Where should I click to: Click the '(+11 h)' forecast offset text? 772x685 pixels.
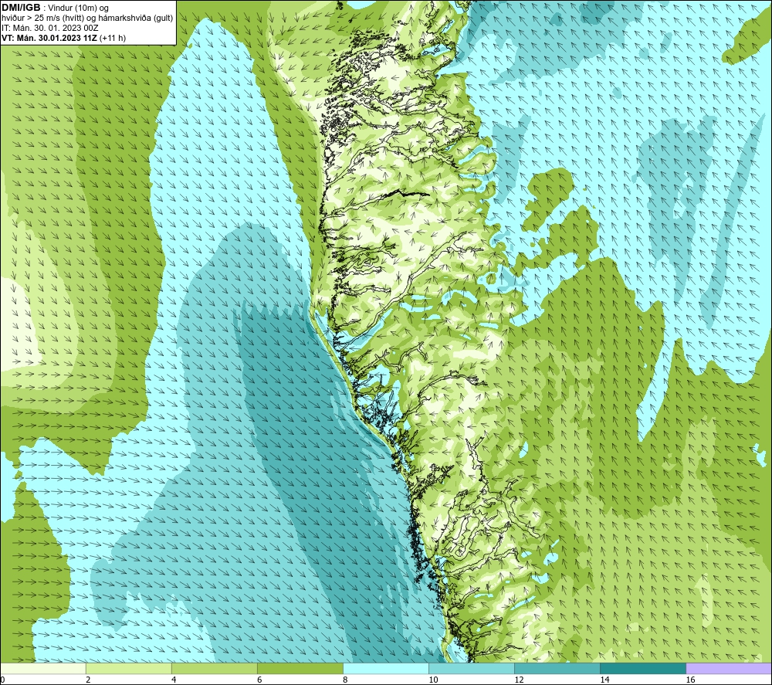113,39
